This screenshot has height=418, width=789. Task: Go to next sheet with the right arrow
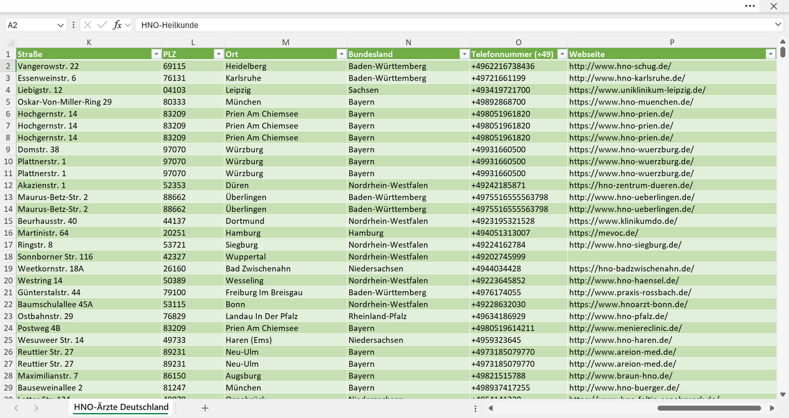click(x=36, y=408)
